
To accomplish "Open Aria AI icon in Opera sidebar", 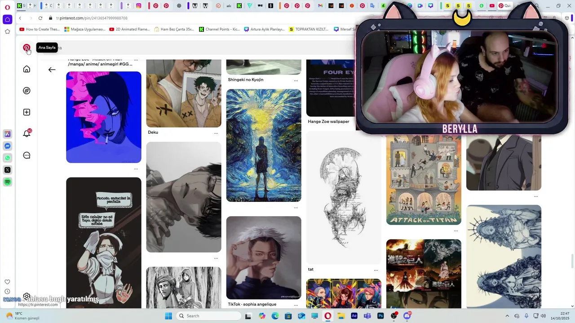I will [8, 134].
